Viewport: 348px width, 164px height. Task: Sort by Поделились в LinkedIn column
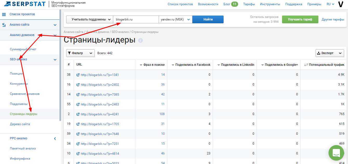point(236,65)
